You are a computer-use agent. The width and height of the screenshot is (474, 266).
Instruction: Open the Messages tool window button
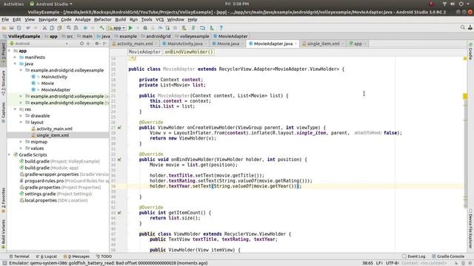coord(76,256)
